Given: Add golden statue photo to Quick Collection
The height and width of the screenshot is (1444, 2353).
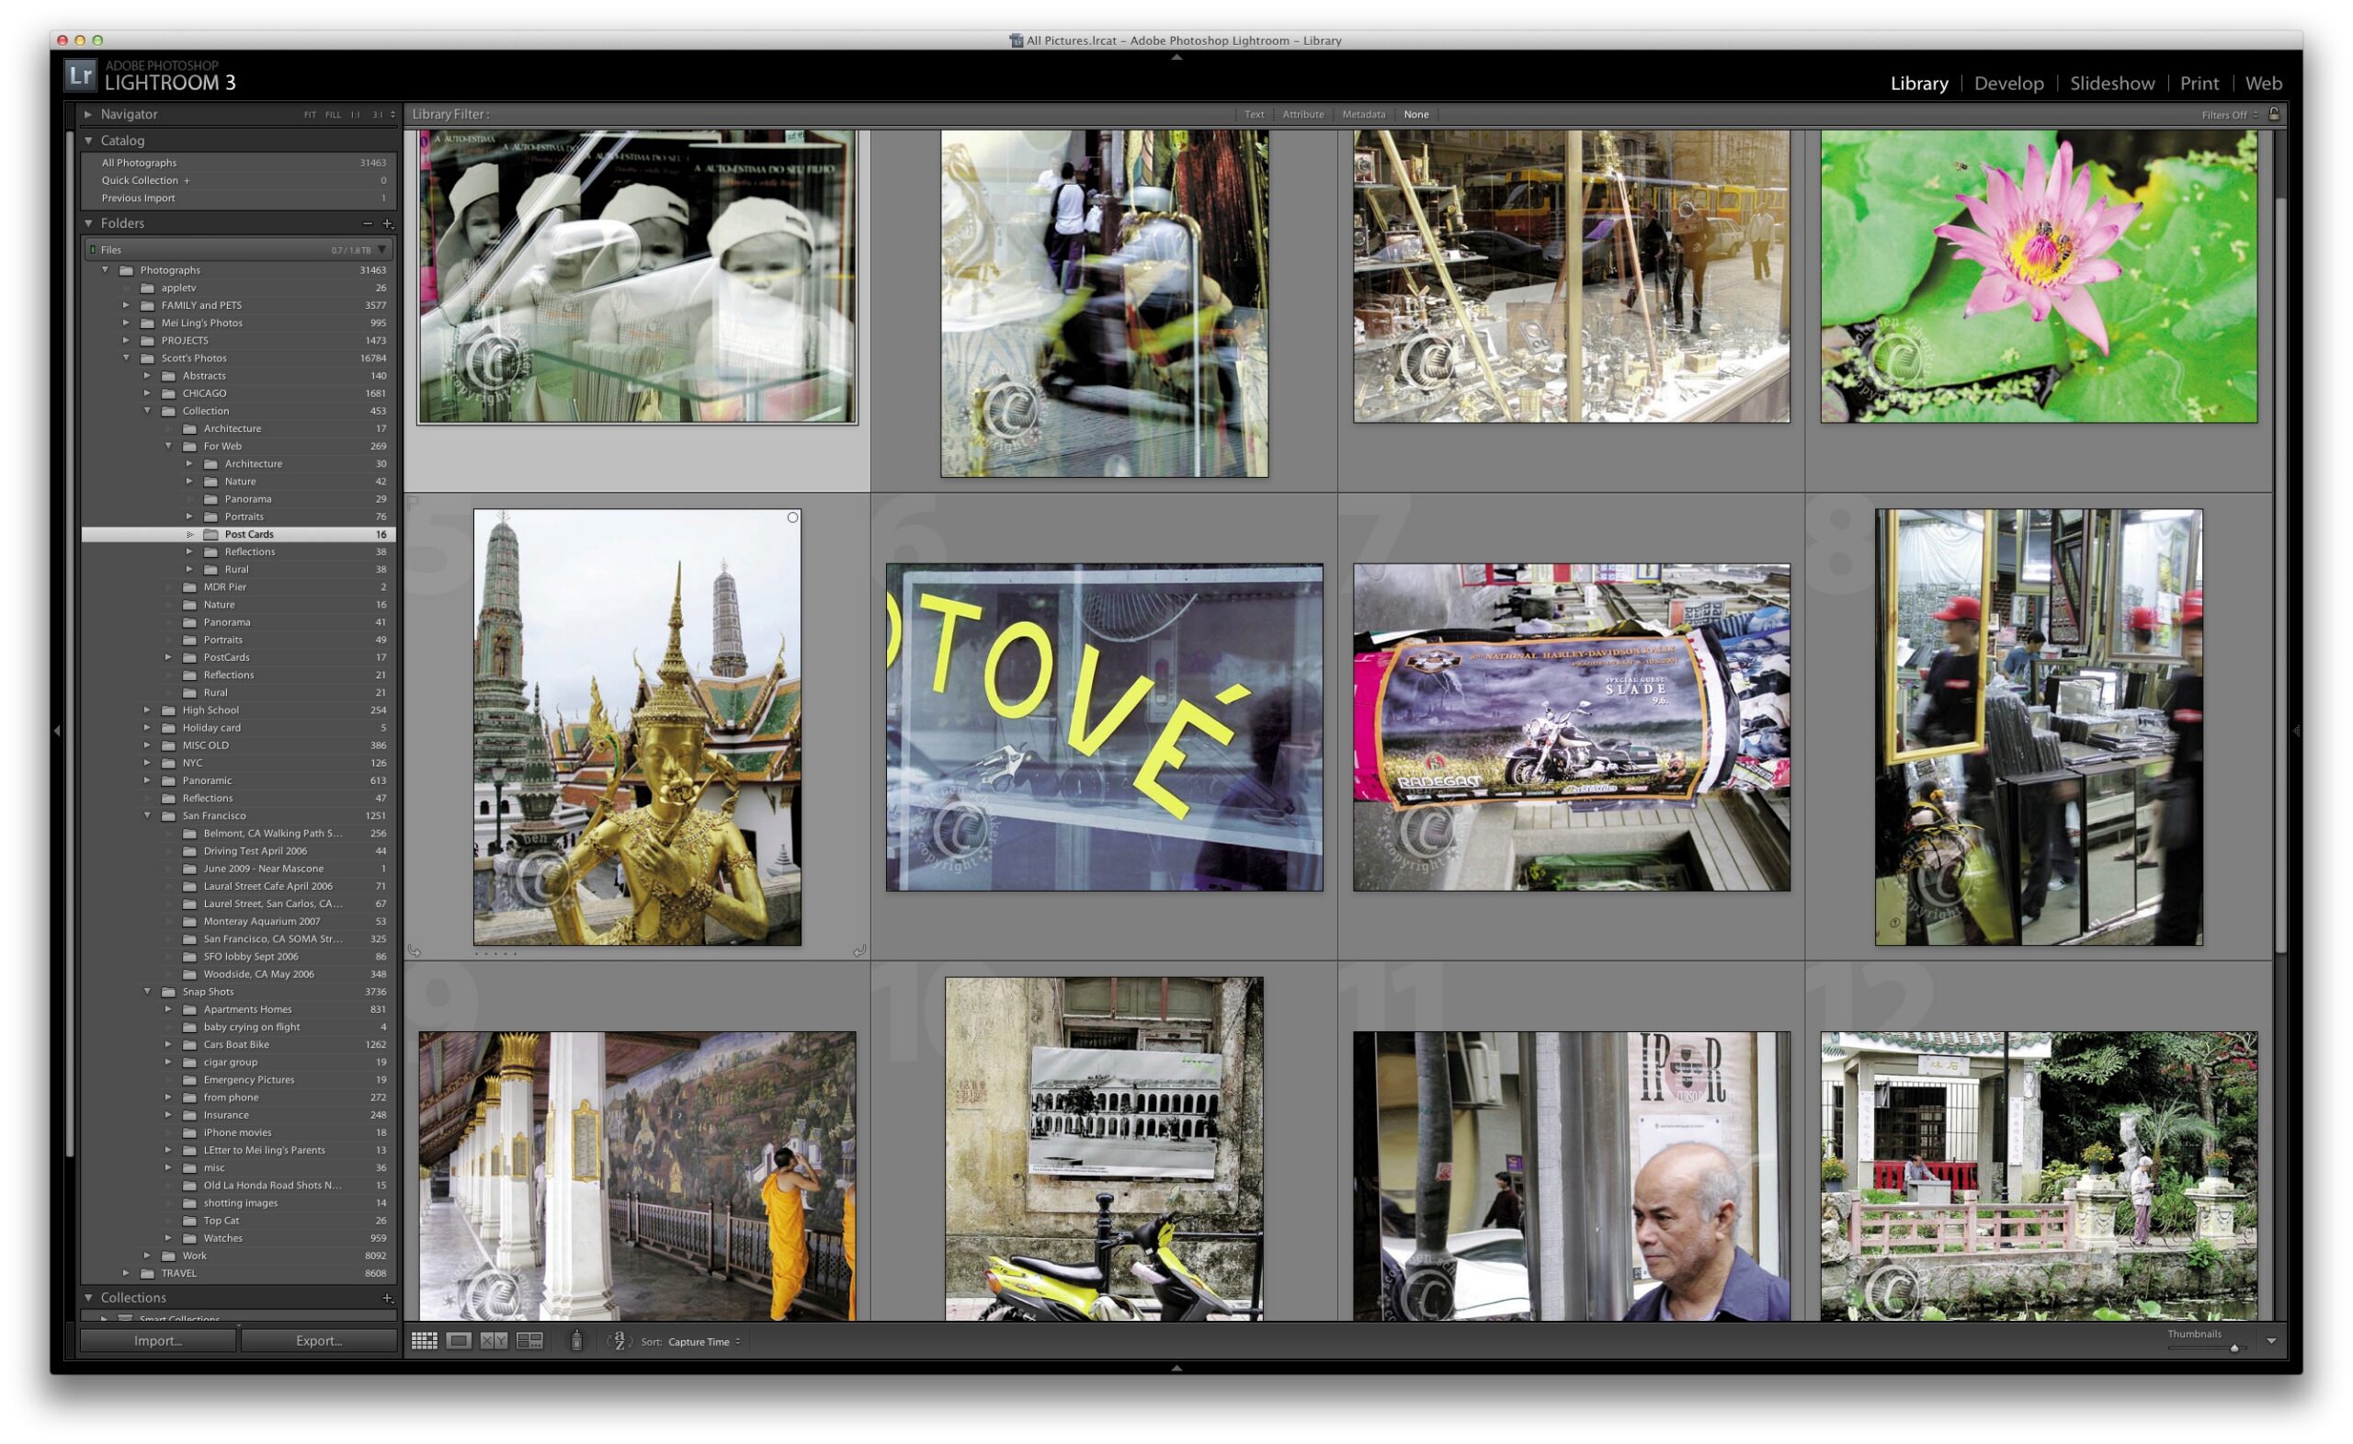Looking at the screenshot, I should pyautogui.click(x=792, y=517).
